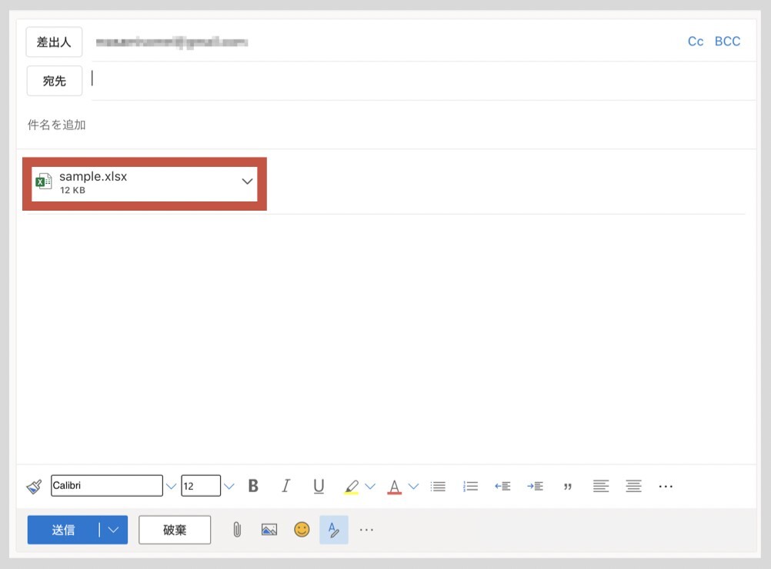Apply quote formatting to the text
This screenshot has height=569, width=771.
[568, 486]
